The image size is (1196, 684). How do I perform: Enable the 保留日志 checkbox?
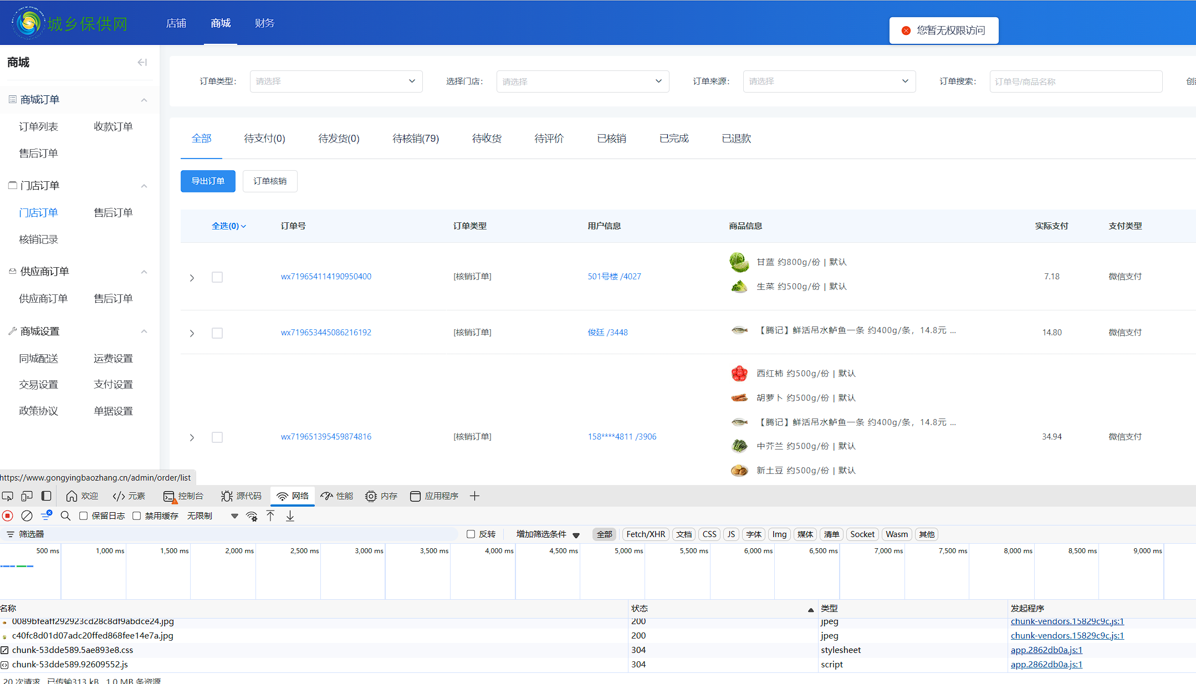coord(84,516)
